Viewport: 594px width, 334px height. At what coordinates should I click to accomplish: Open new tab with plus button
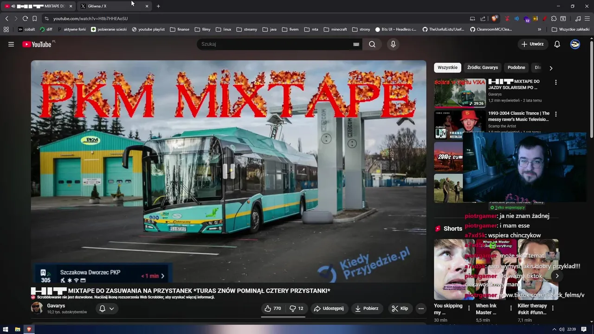click(158, 6)
